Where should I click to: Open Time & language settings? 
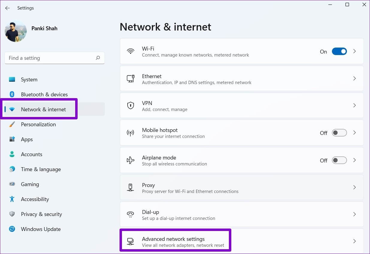coord(41,169)
